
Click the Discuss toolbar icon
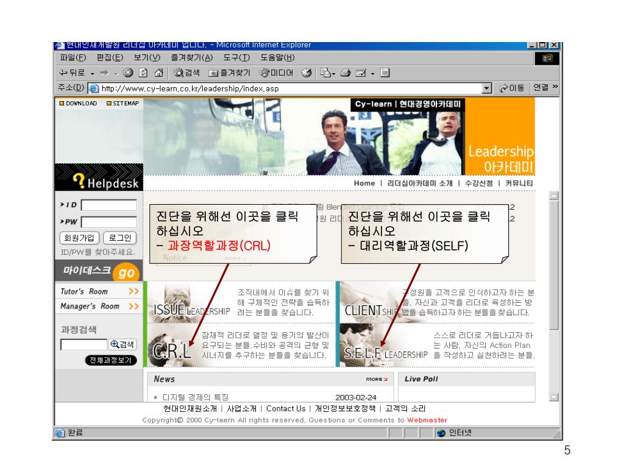pos(385,73)
